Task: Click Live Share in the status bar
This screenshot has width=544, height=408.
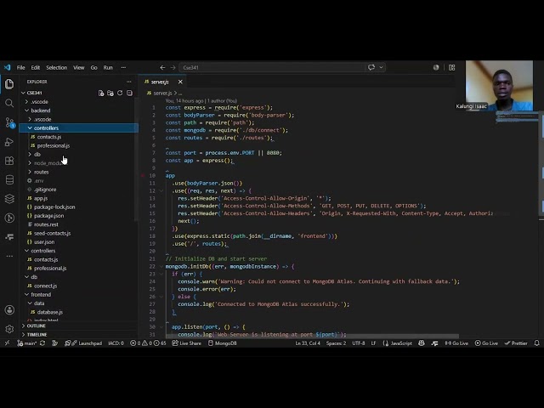Action: tap(187, 343)
